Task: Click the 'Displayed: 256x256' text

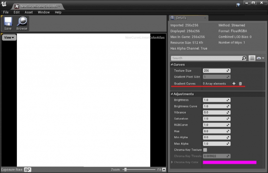Action: click(x=185, y=31)
